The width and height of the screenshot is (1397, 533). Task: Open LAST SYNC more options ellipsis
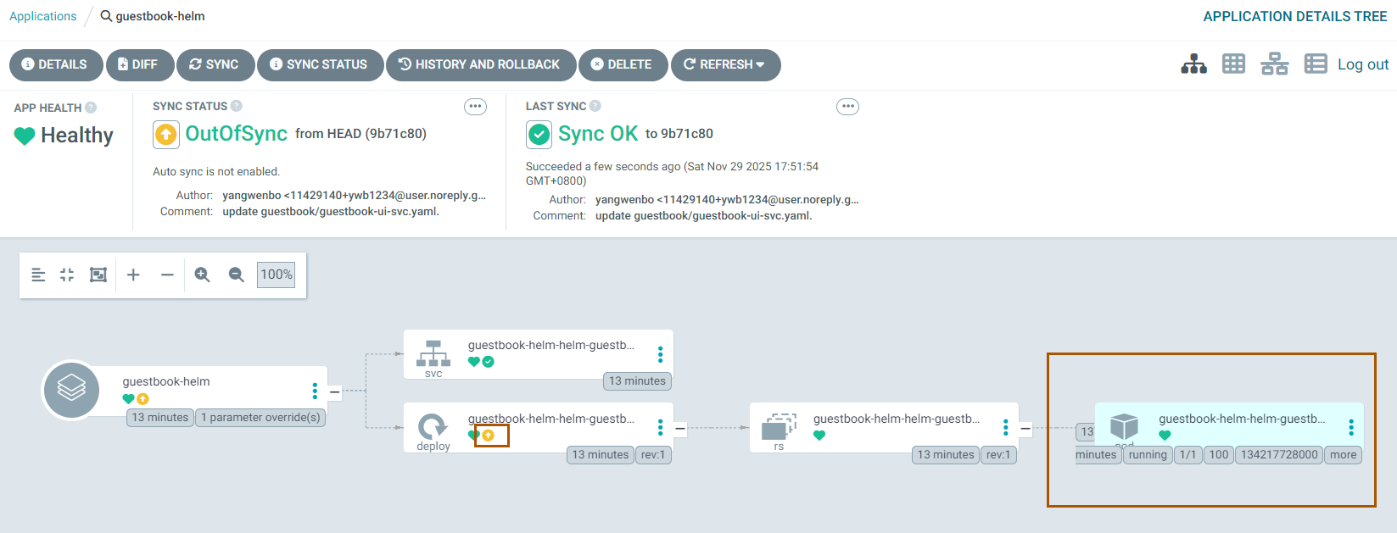point(847,107)
